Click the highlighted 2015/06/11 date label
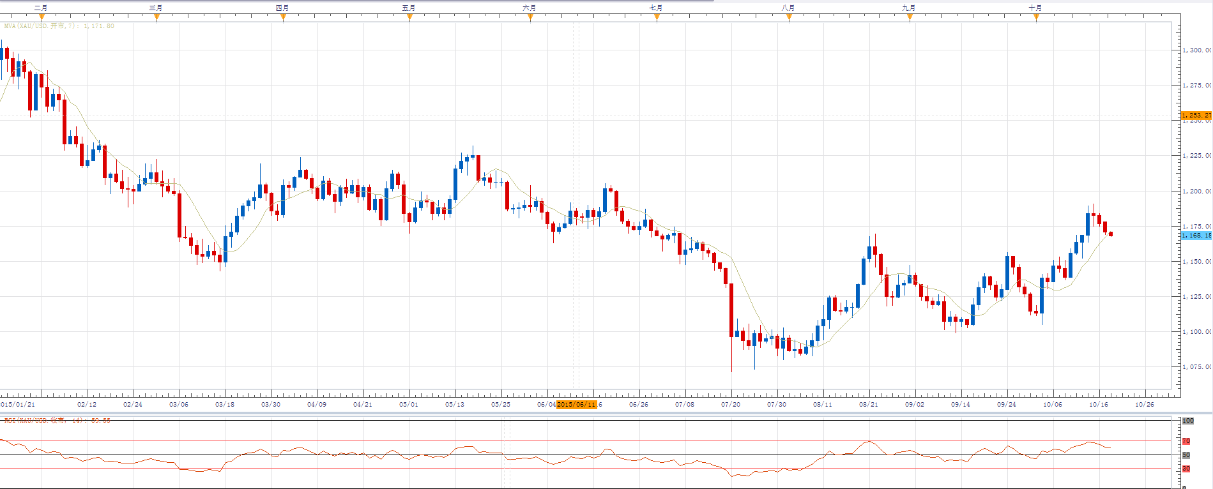Screen dimensions: 1213x489 [x=576, y=405]
